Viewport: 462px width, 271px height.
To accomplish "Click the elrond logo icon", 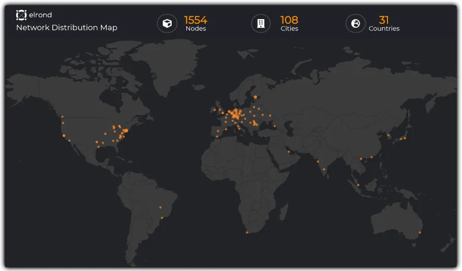I will (x=21, y=15).
